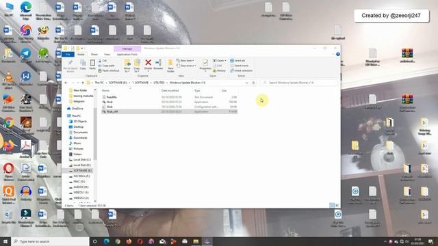
Task: Sort by the Type column header
Action: point(197,91)
